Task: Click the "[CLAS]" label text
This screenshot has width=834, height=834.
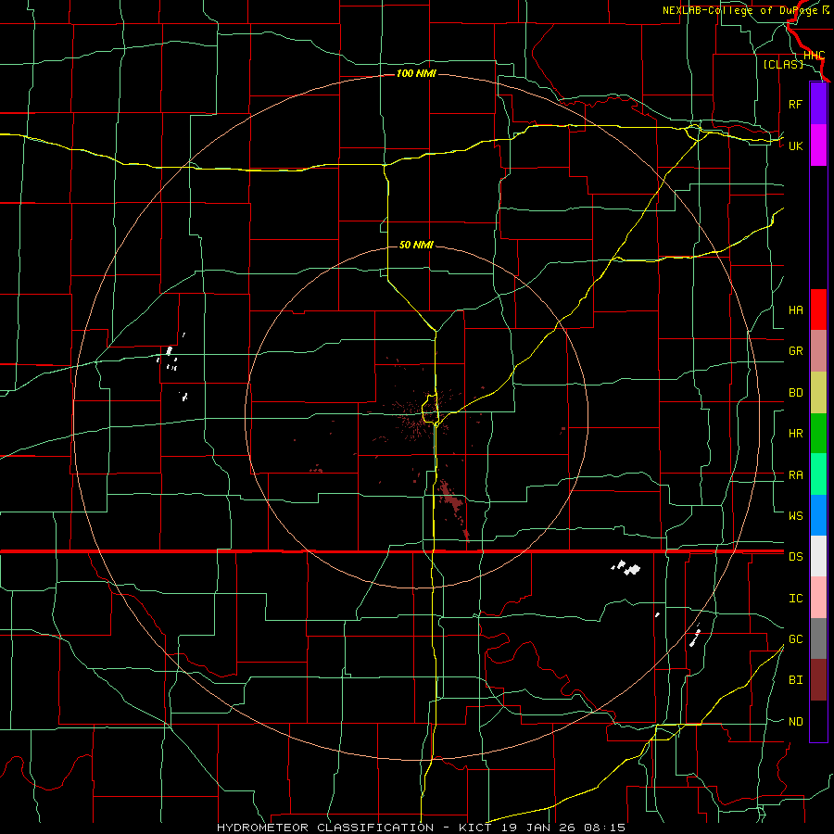Action: (783, 64)
